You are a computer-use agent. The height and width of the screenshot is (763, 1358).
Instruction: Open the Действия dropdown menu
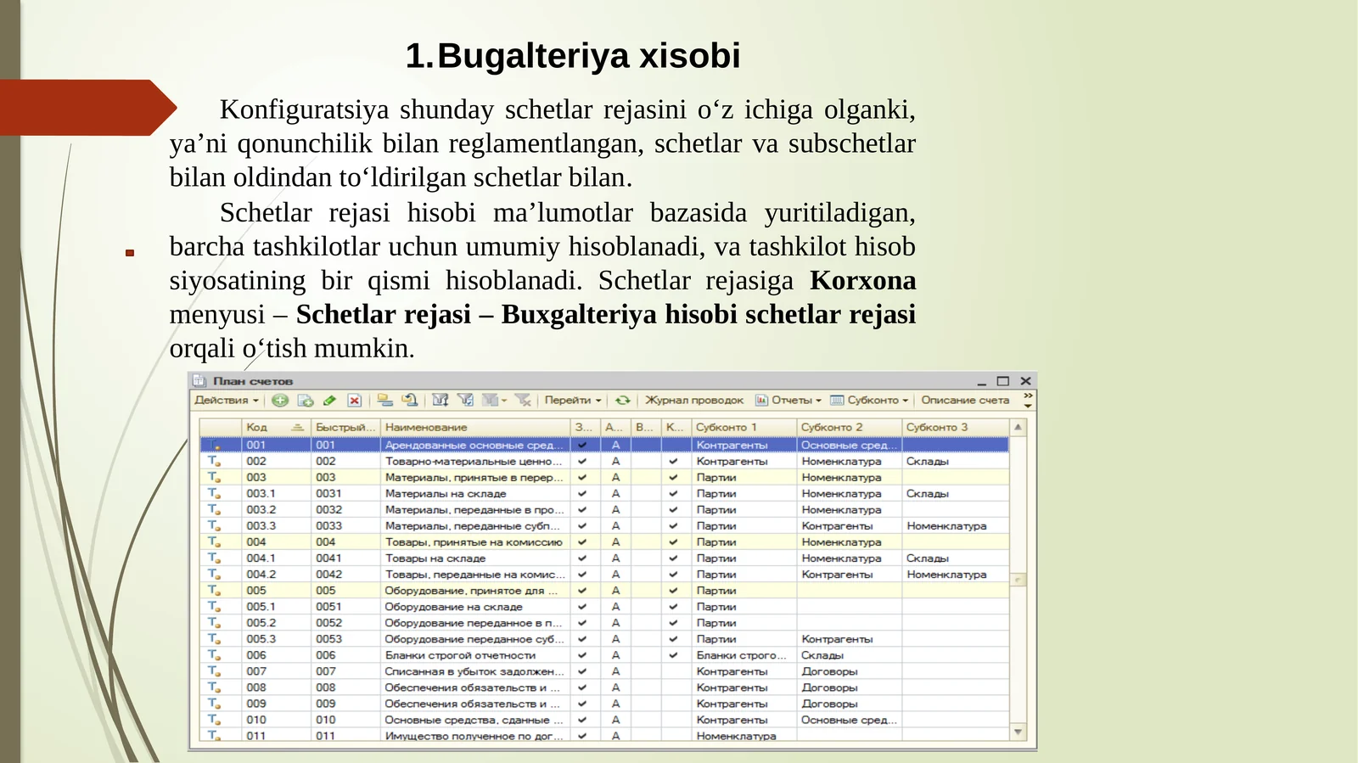[227, 401]
